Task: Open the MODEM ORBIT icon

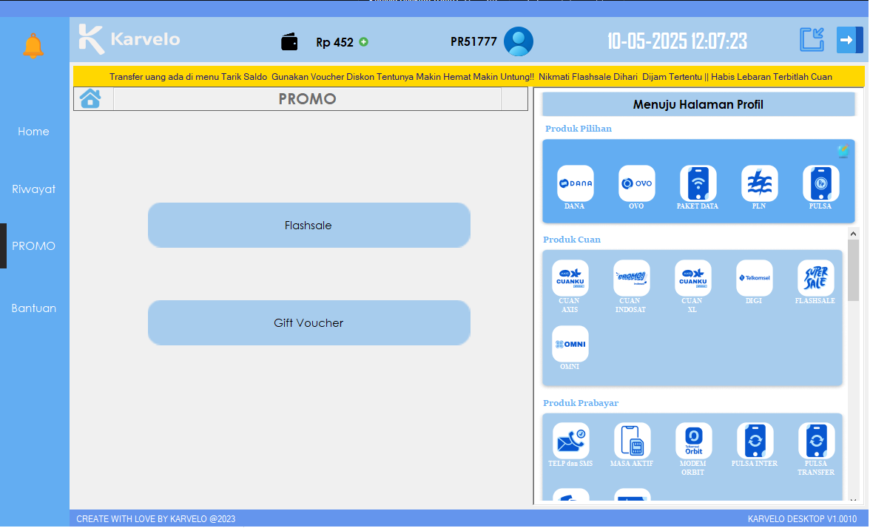Action: pyautogui.click(x=694, y=441)
